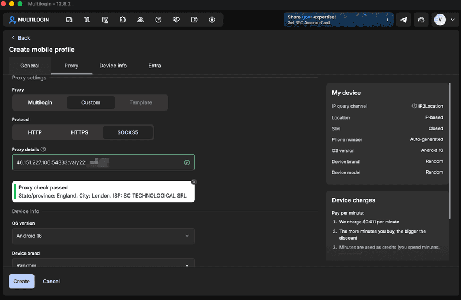Open support headset icon
Viewport: 461px width, 300px height.
coord(421,20)
